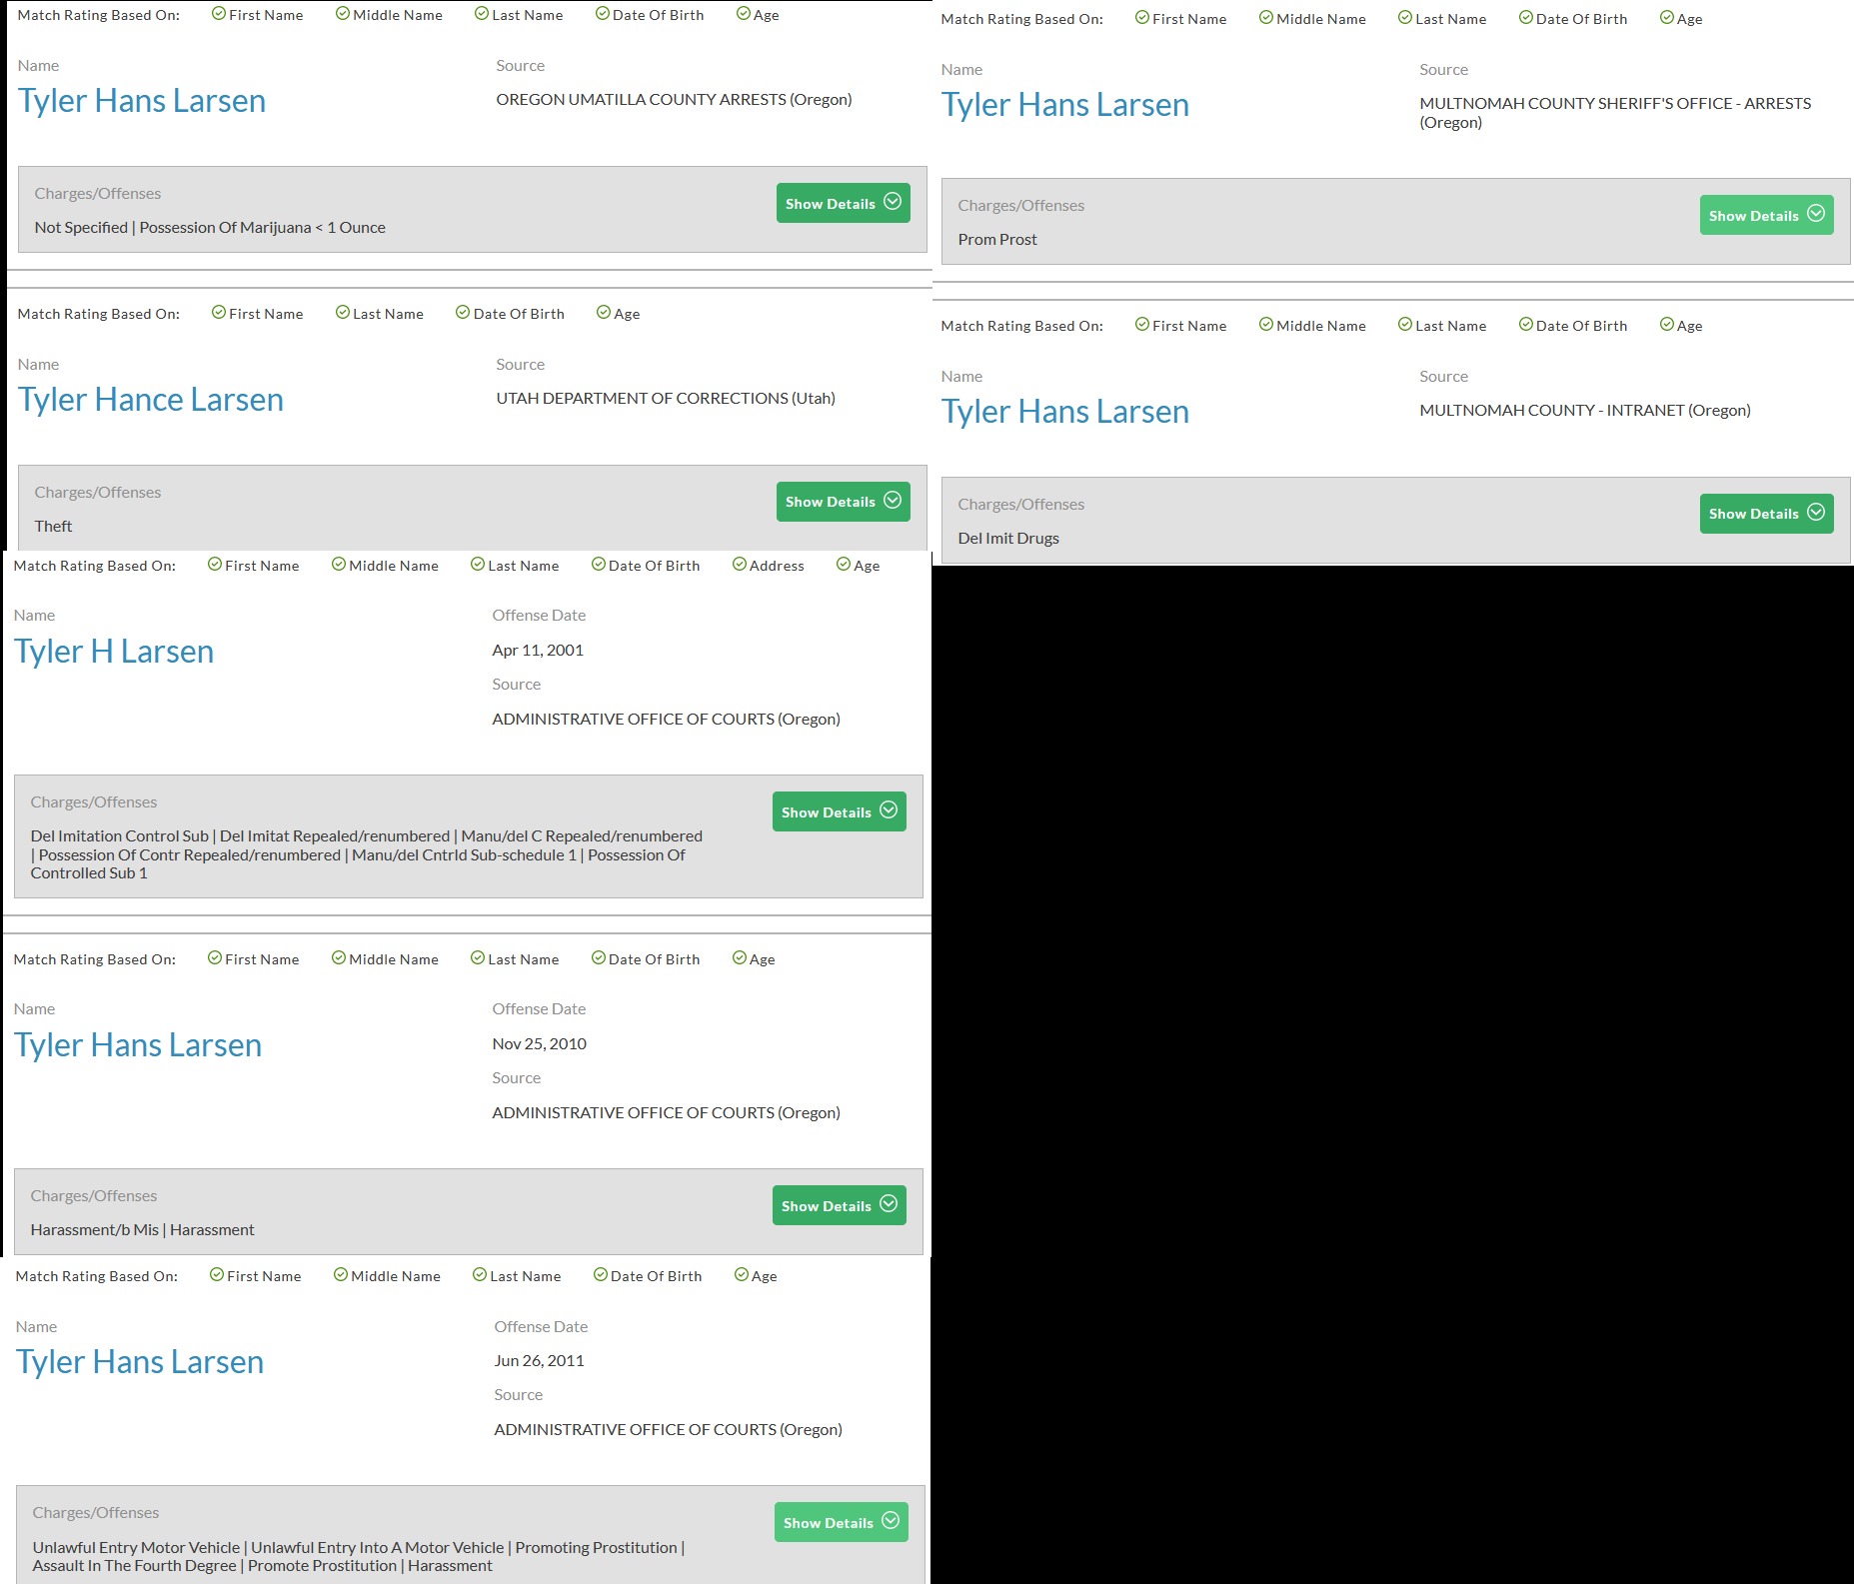Click Age checkmark in Jun 26, 2011 record
The width and height of the screenshot is (1854, 1584).
(741, 1275)
